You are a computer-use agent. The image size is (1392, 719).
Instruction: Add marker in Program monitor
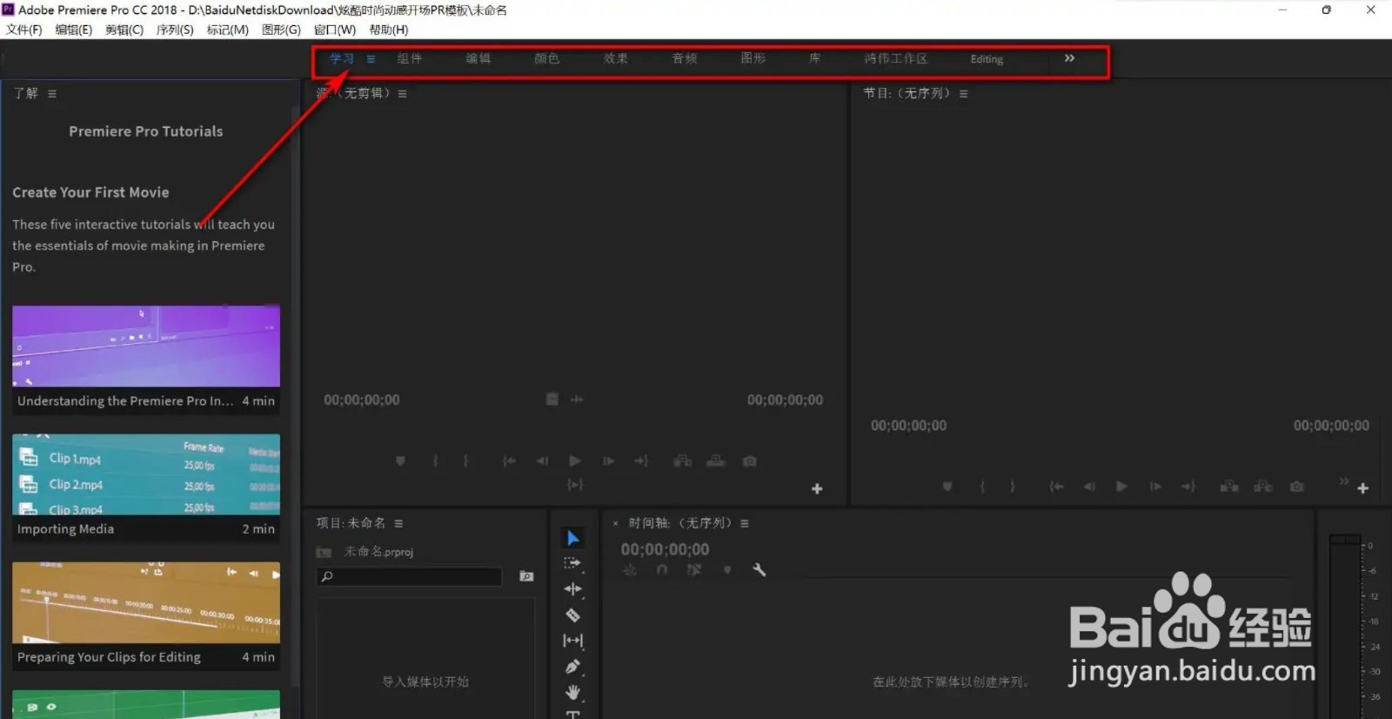pos(947,487)
